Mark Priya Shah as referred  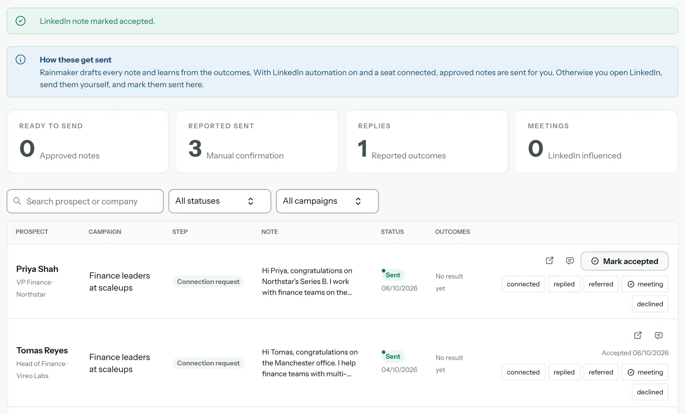click(601, 284)
